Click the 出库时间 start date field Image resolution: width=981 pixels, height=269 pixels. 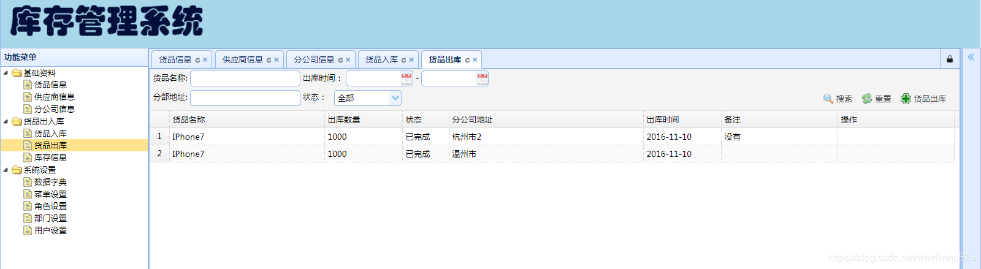tap(373, 78)
